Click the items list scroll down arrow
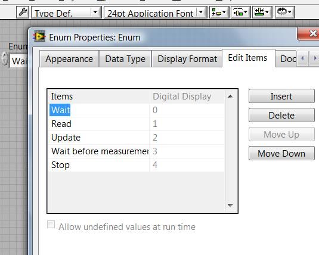The height and width of the screenshot is (255, 319). tap(230, 206)
